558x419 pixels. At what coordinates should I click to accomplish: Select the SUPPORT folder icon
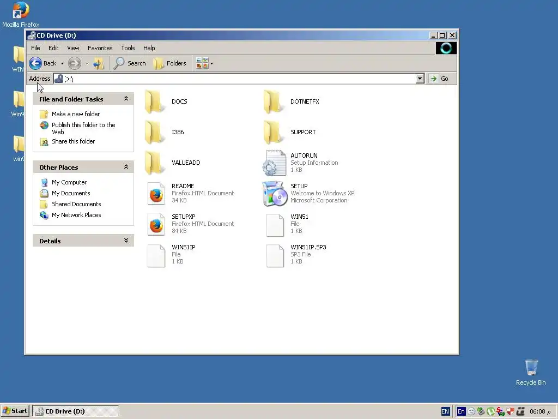pyautogui.click(x=274, y=133)
